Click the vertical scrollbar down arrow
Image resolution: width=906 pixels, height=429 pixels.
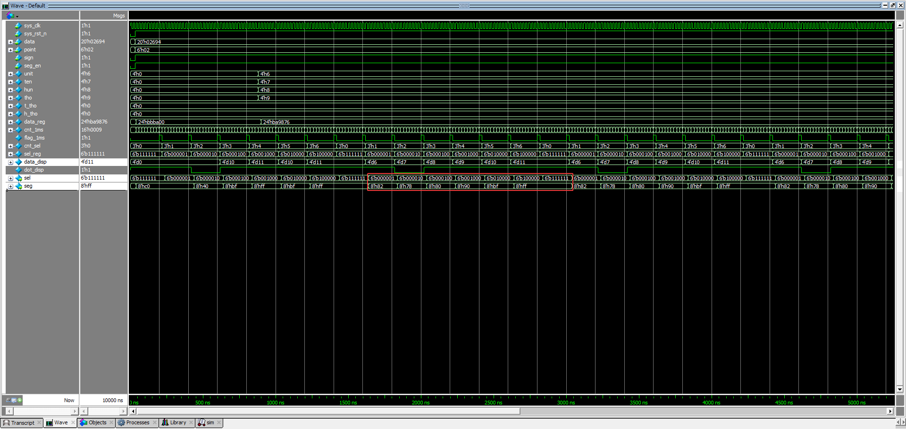(900, 389)
